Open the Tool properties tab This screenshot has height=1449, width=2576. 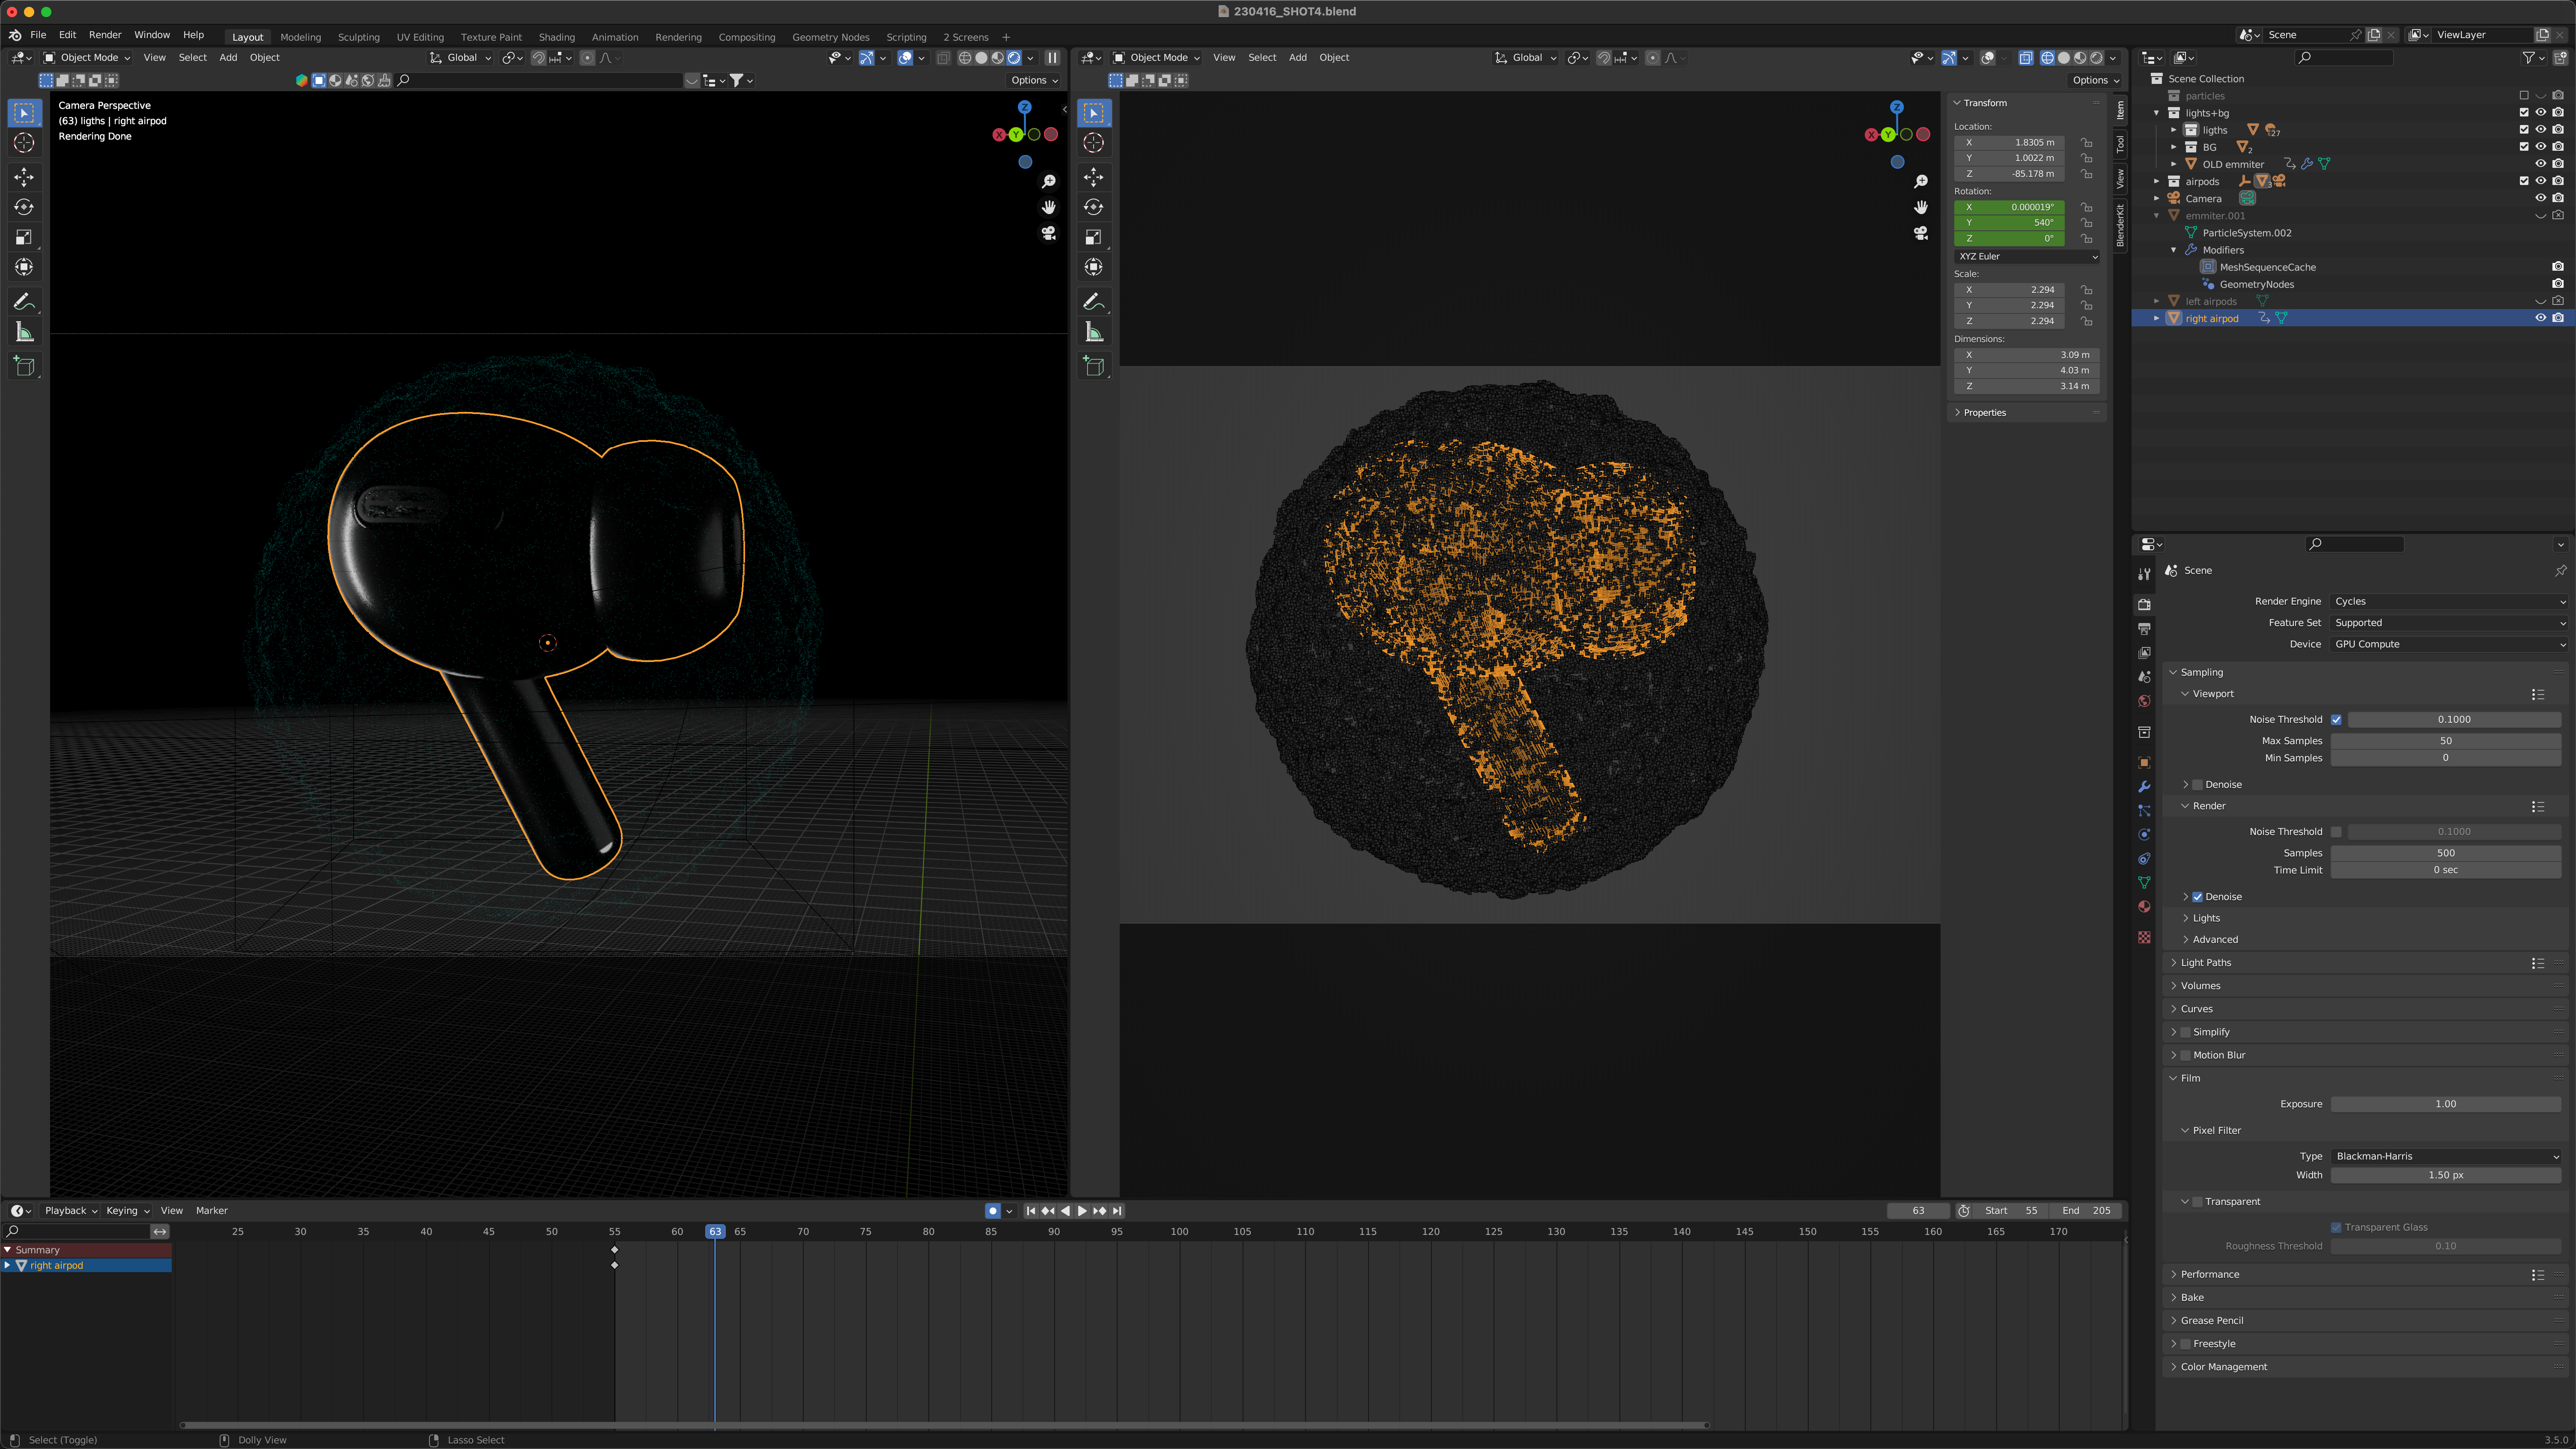(2144, 574)
